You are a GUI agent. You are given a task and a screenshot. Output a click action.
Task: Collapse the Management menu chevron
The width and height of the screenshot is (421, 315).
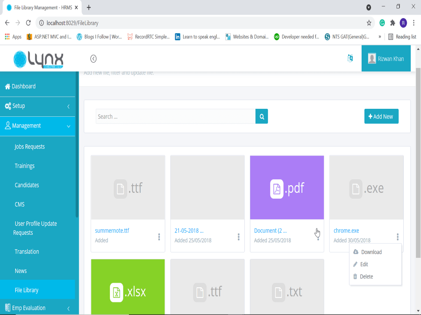[x=69, y=126]
